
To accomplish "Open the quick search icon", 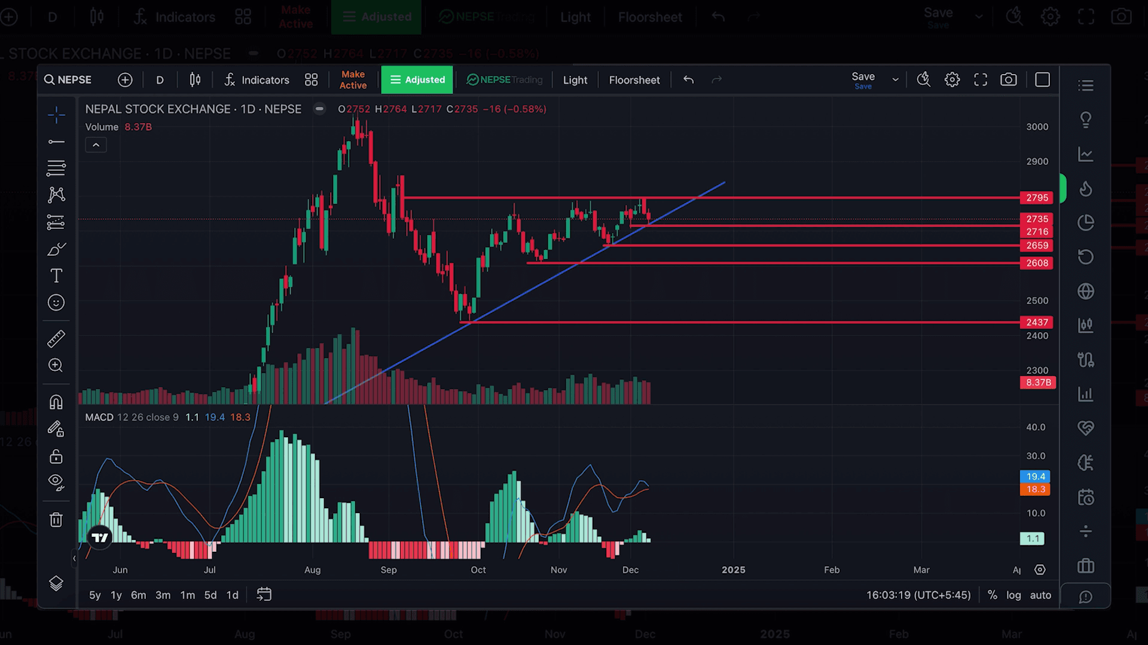I will pos(924,80).
